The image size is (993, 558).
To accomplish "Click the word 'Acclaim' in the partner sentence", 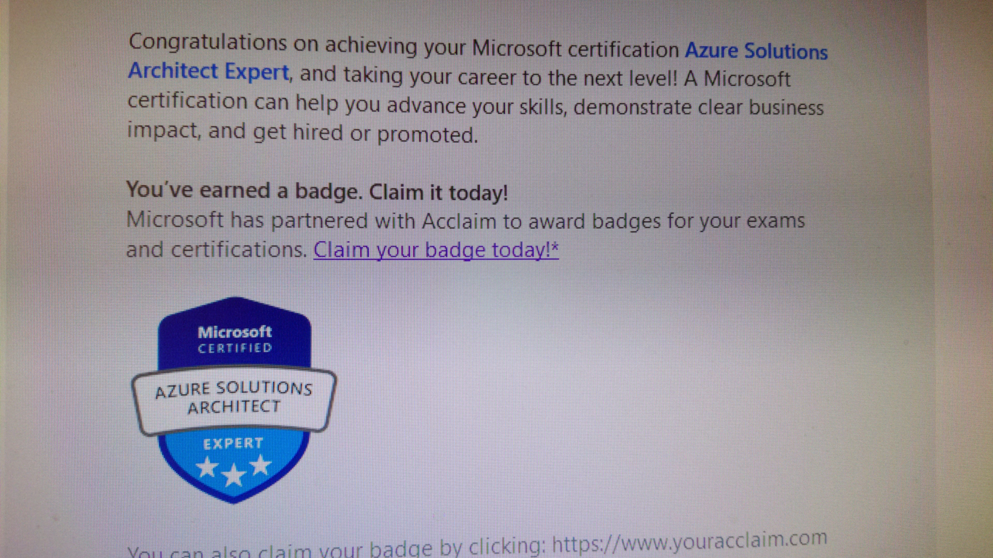I will tap(459, 221).
